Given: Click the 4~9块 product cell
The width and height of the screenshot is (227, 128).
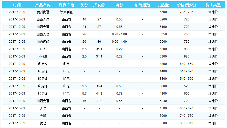Looking at the screenshot, I should pos(43,56).
